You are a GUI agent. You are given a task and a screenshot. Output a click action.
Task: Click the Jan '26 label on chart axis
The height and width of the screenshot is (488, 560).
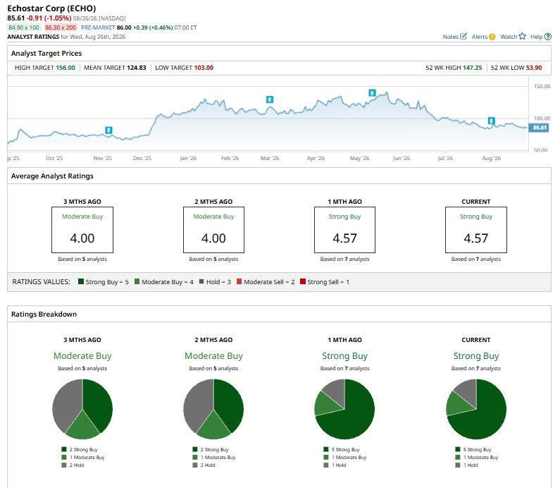click(x=188, y=158)
